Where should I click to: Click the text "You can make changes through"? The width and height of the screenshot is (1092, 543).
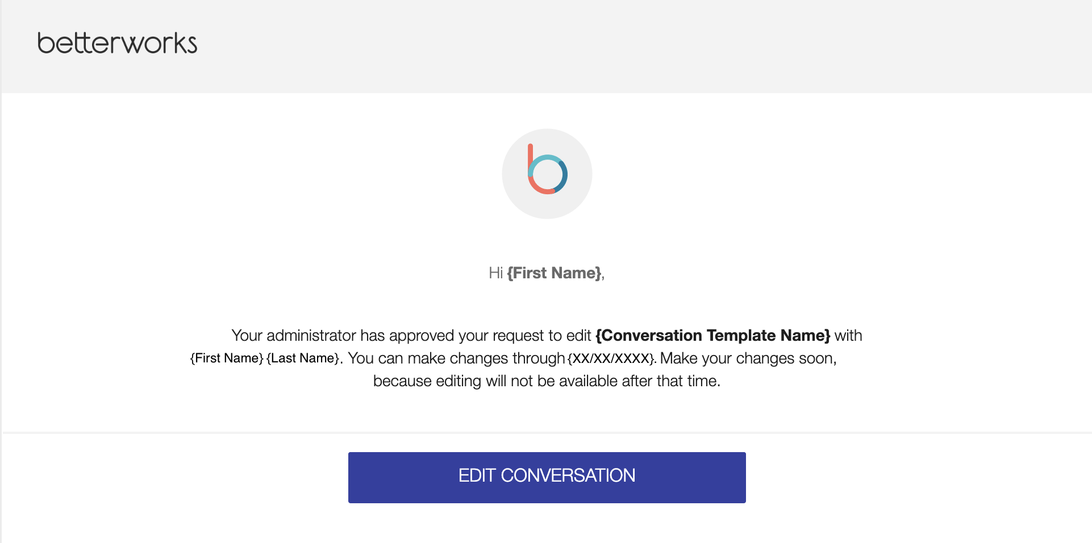pyautogui.click(x=456, y=358)
